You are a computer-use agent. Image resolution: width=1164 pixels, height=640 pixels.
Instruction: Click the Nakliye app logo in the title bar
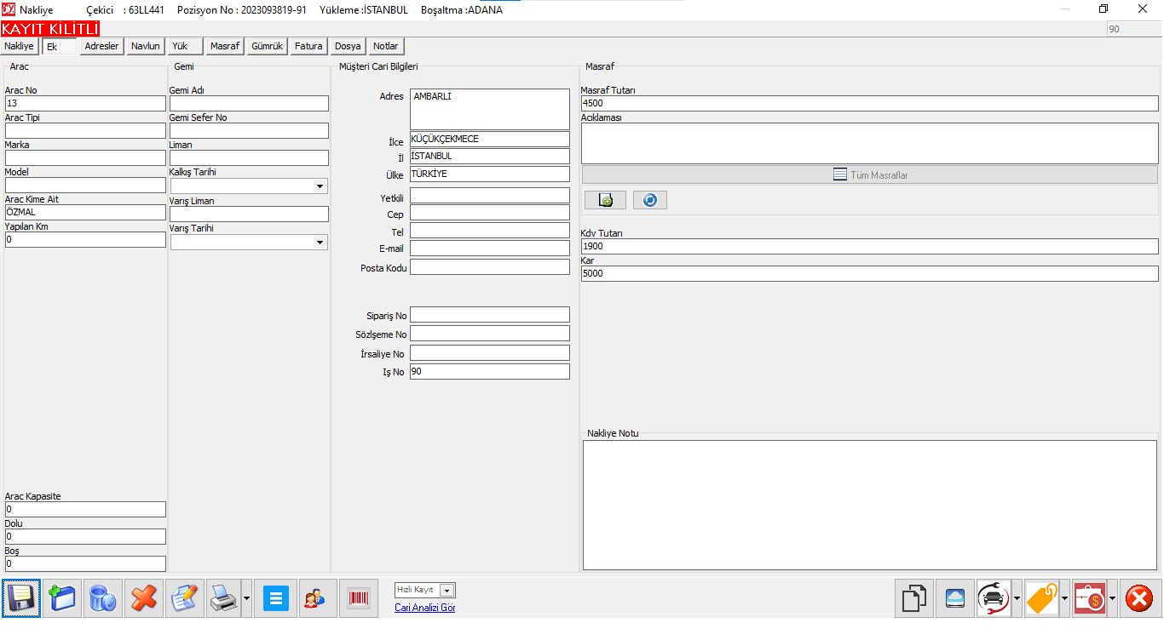9,9
